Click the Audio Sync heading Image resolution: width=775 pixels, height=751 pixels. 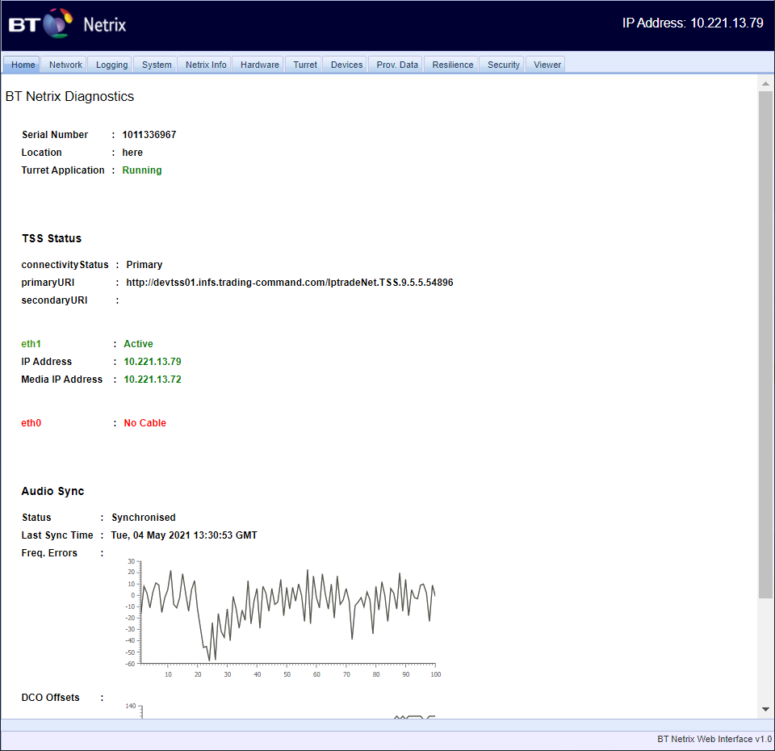click(x=53, y=491)
